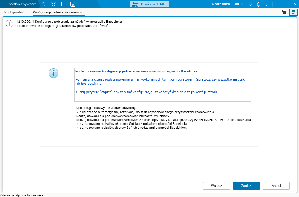Click the blue information icon
The height and width of the screenshot is (197, 299).
(54, 73)
